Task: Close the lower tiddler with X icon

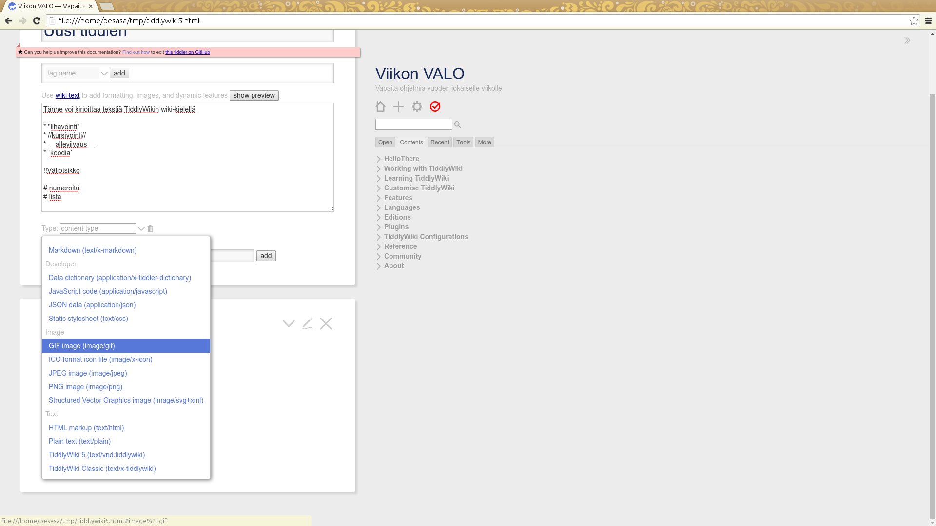Action: pyautogui.click(x=326, y=323)
